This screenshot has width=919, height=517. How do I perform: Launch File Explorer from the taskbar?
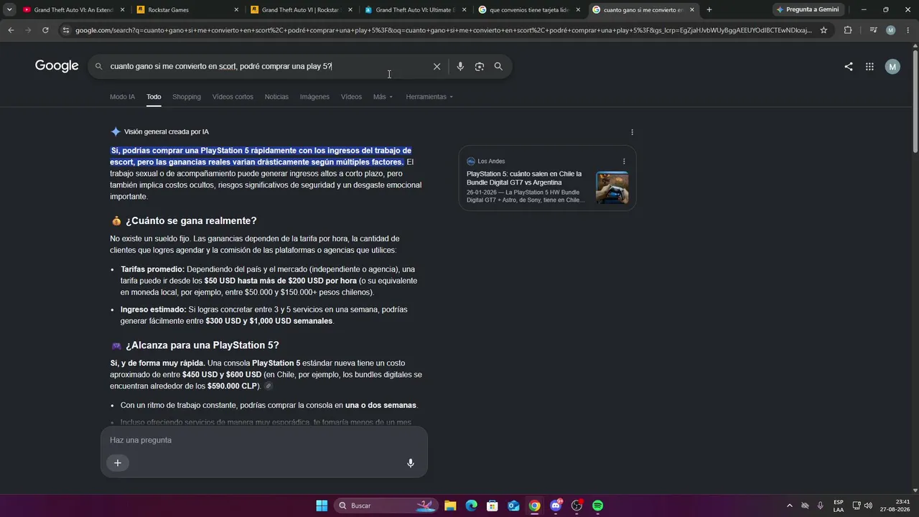[x=450, y=506]
